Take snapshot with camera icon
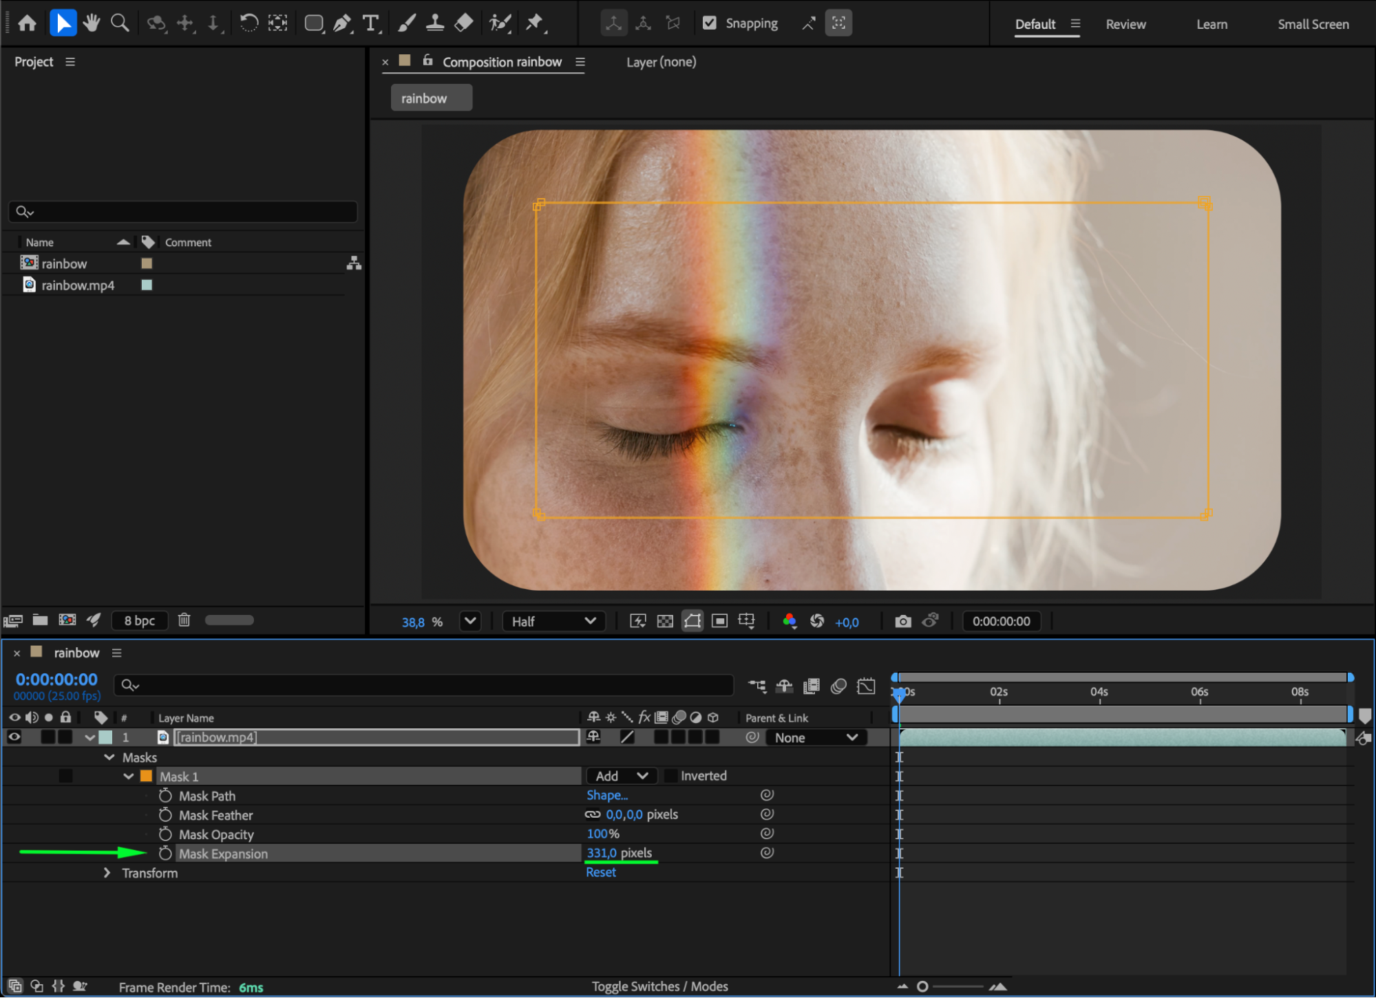 [x=902, y=621]
